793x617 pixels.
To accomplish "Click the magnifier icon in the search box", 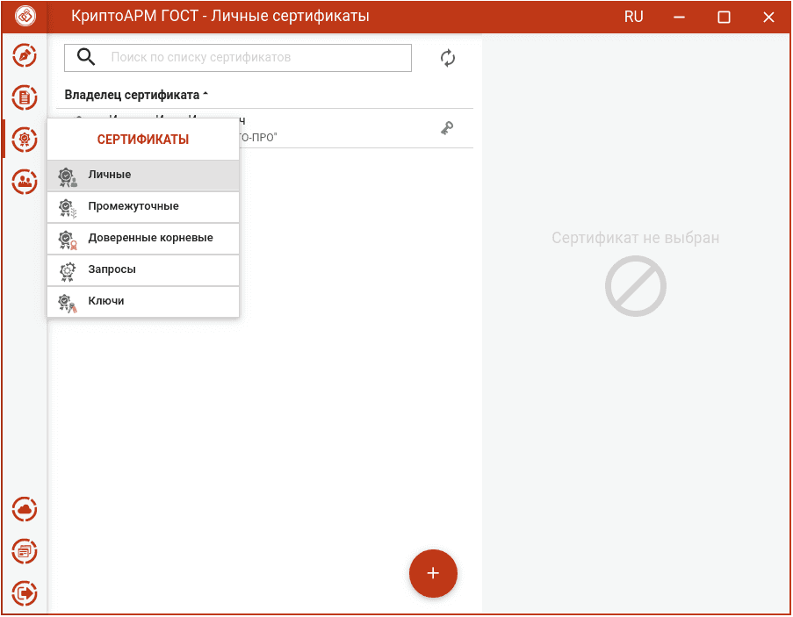I will tap(86, 57).
